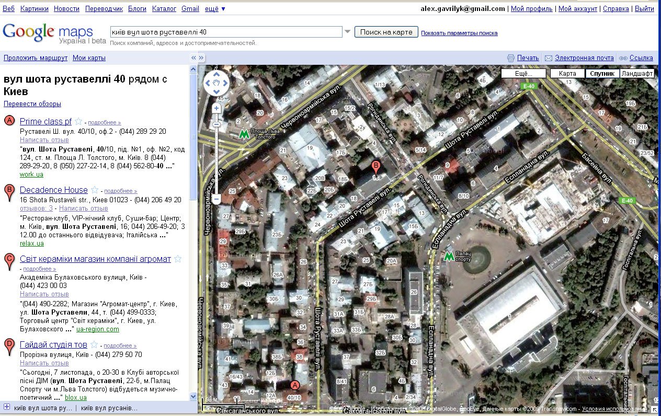Click the printer icon beside Печать
This screenshot has height=416, width=661.
511,58
